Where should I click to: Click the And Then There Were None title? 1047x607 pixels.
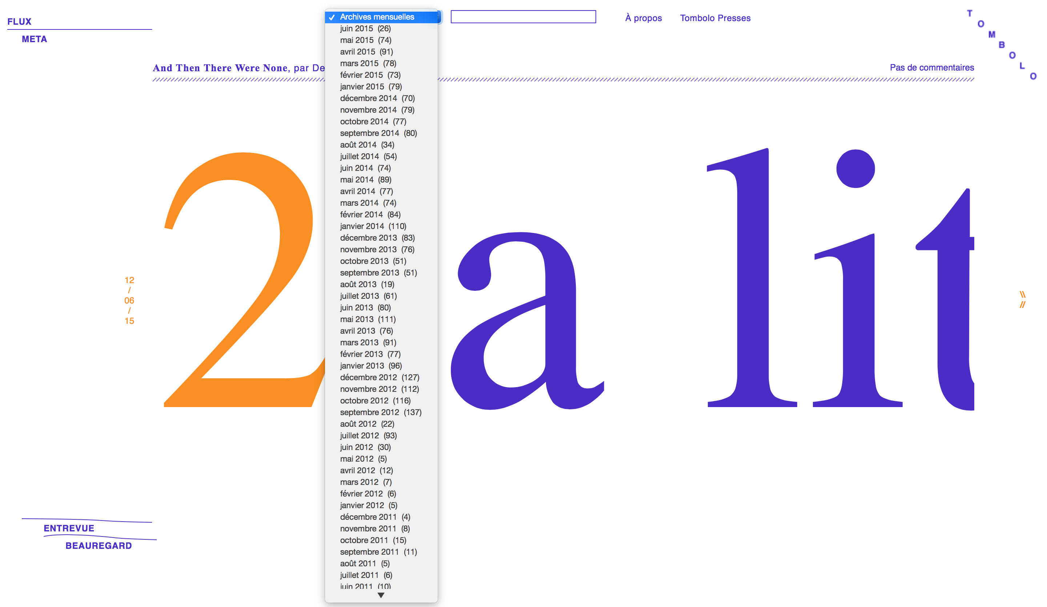point(220,68)
